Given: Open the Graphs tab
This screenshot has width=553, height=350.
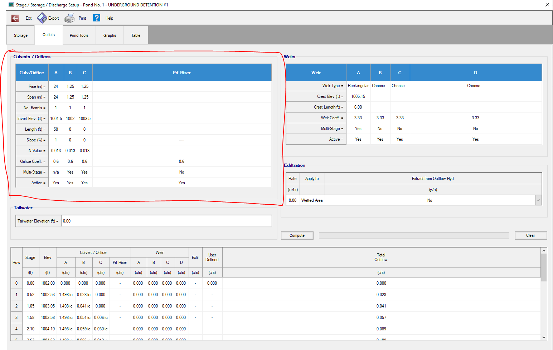Looking at the screenshot, I should [110, 35].
